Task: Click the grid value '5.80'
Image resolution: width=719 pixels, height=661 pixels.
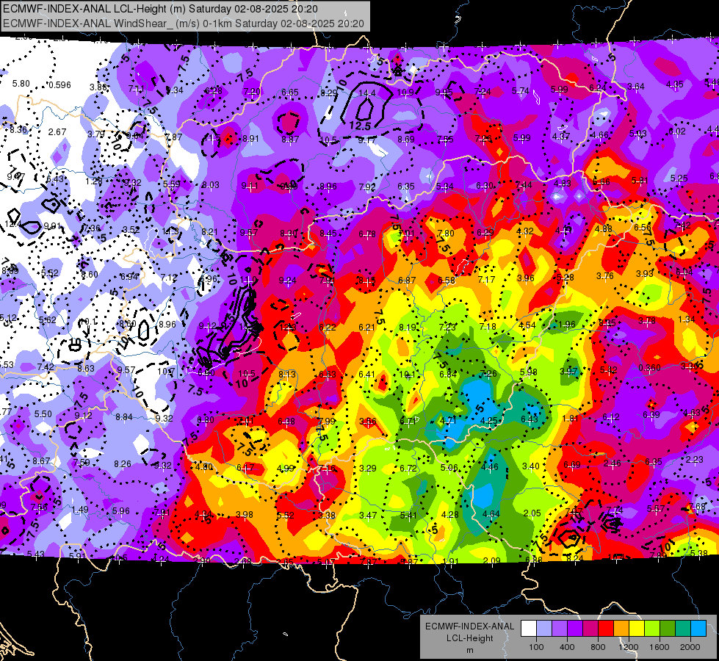Action: pos(21,84)
